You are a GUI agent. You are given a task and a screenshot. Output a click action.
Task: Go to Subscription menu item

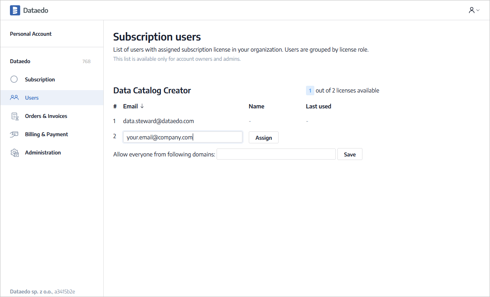point(40,79)
